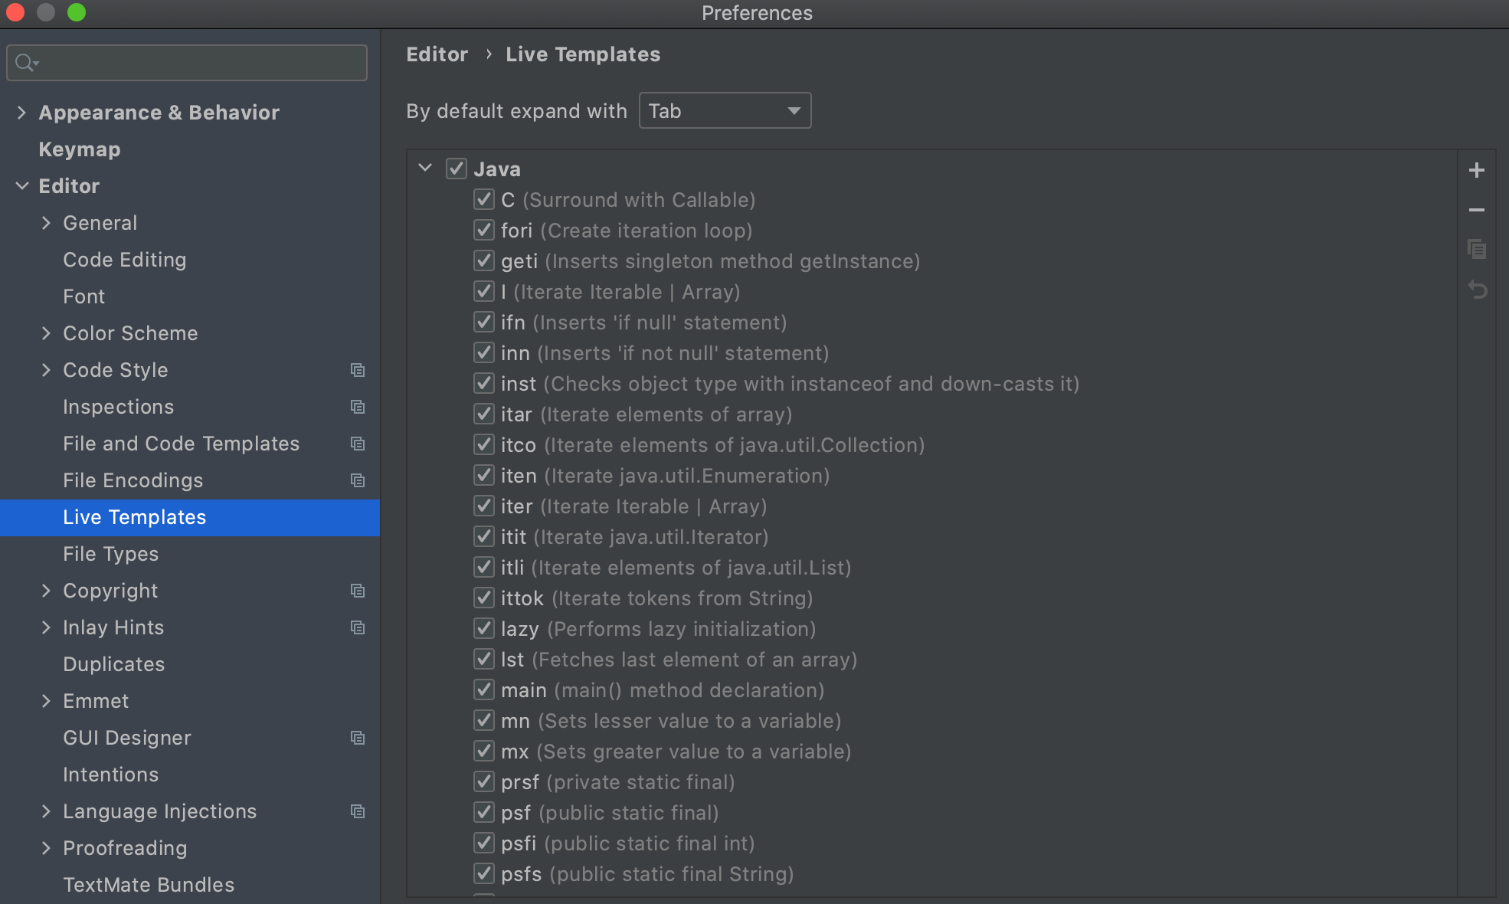Screen dimensions: 1509x904
Task: Collapse the Java templates group
Action: tap(425, 168)
